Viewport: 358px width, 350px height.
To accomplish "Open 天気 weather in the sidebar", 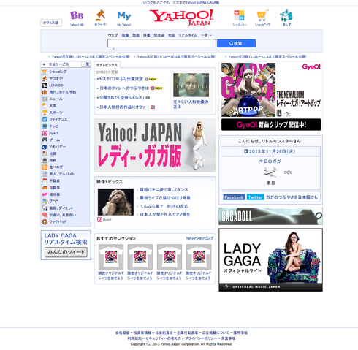I will coord(53,106).
